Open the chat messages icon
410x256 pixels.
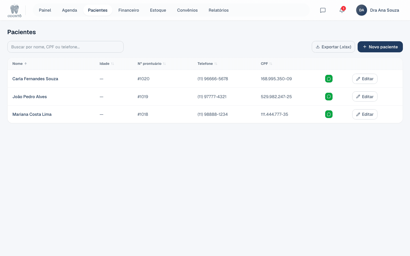coord(323,10)
